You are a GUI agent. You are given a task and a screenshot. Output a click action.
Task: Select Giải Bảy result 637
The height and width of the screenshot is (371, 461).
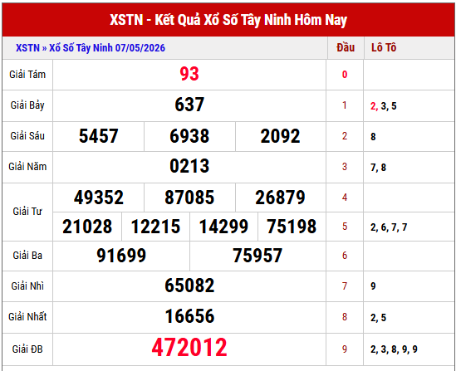189,105
